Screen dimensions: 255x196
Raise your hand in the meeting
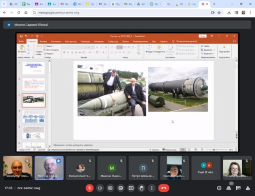coord(142,187)
